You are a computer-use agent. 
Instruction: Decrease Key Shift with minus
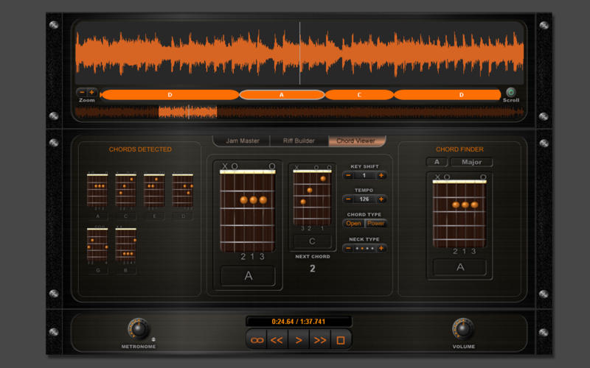tap(348, 175)
